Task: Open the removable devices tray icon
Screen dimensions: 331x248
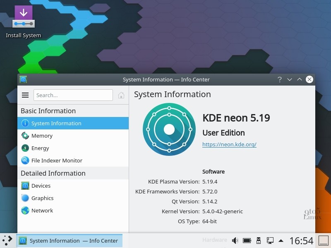Action: pos(258,241)
